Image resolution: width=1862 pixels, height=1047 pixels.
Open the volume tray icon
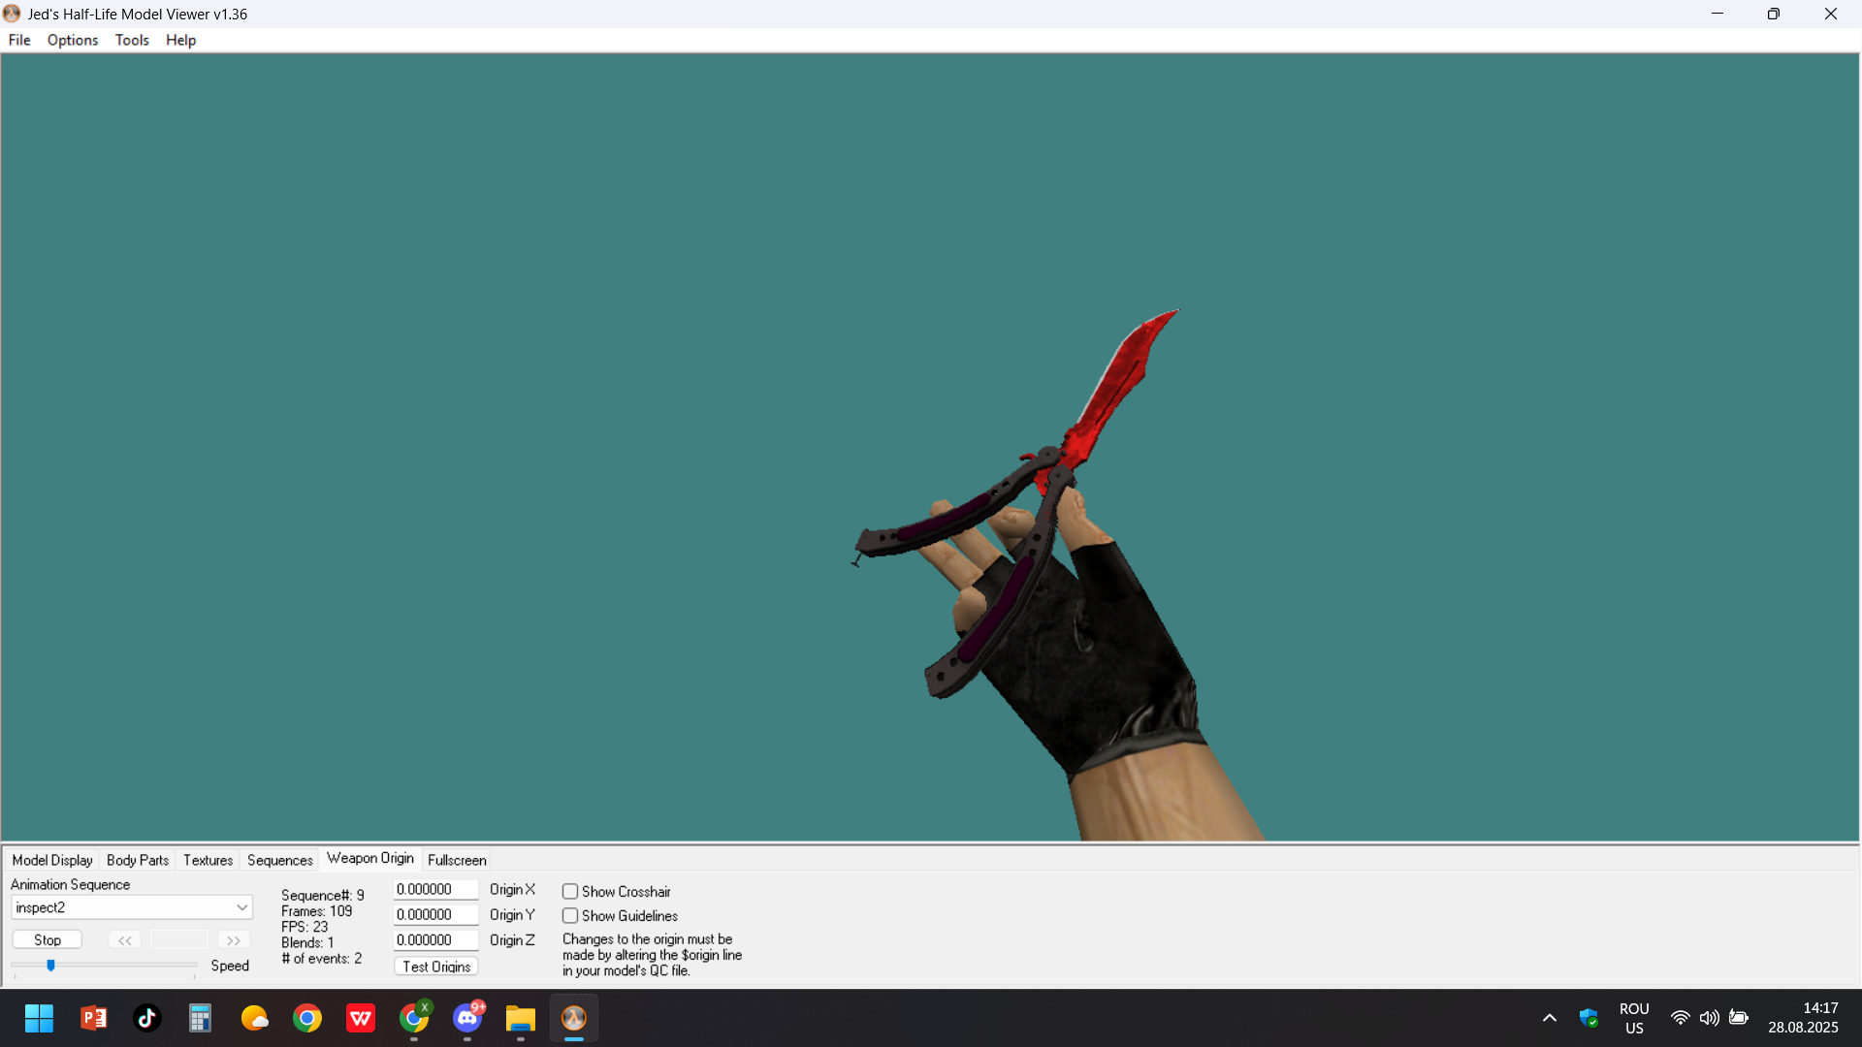(1709, 1018)
